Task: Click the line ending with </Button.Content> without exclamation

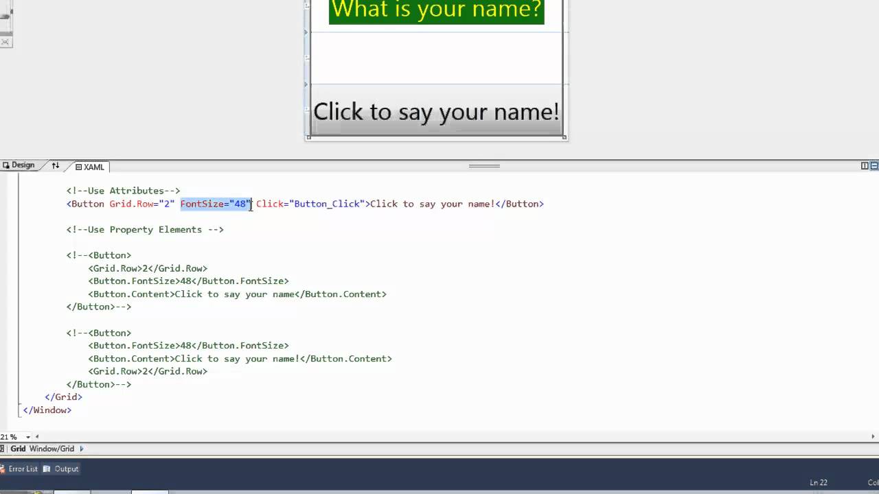Action: click(237, 294)
